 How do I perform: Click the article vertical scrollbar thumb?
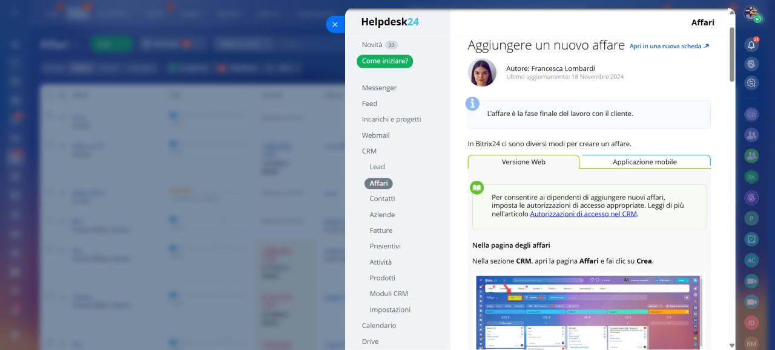coord(732,54)
